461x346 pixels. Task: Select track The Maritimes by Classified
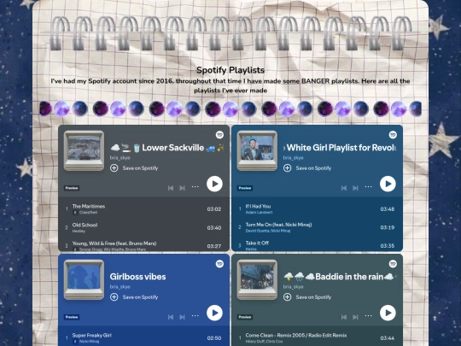[x=143, y=209]
